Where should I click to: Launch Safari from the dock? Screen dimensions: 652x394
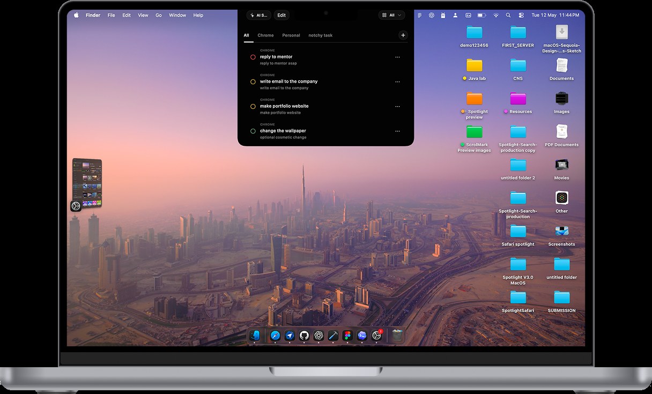pos(275,336)
